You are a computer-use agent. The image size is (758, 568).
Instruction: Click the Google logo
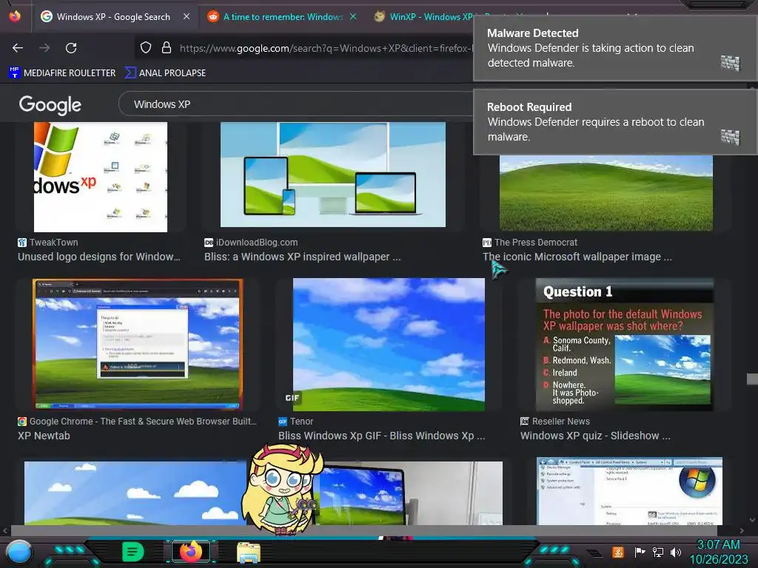pos(50,105)
